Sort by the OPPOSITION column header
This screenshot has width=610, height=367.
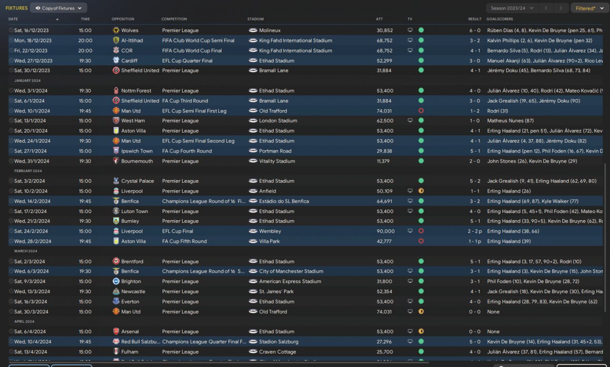[x=123, y=19]
